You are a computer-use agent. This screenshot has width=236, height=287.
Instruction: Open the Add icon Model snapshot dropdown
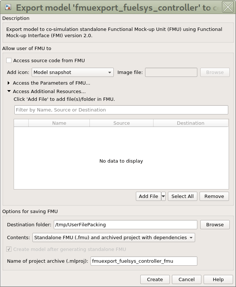(73, 72)
